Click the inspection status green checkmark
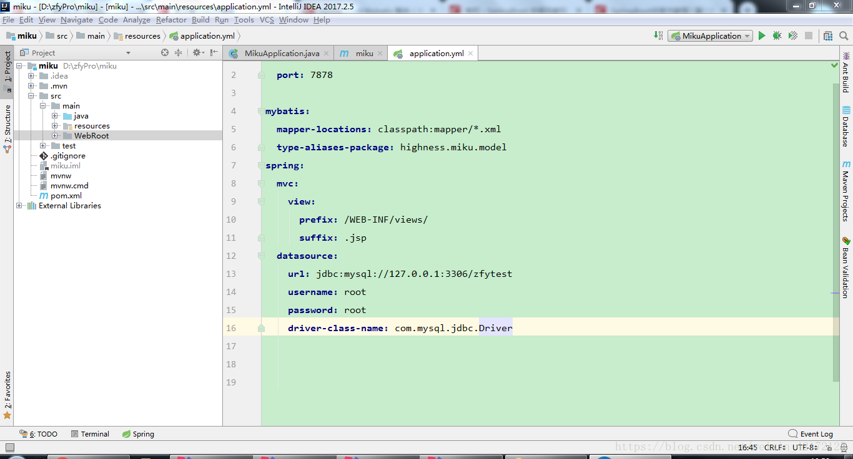The image size is (853, 459). click(834, 65)
